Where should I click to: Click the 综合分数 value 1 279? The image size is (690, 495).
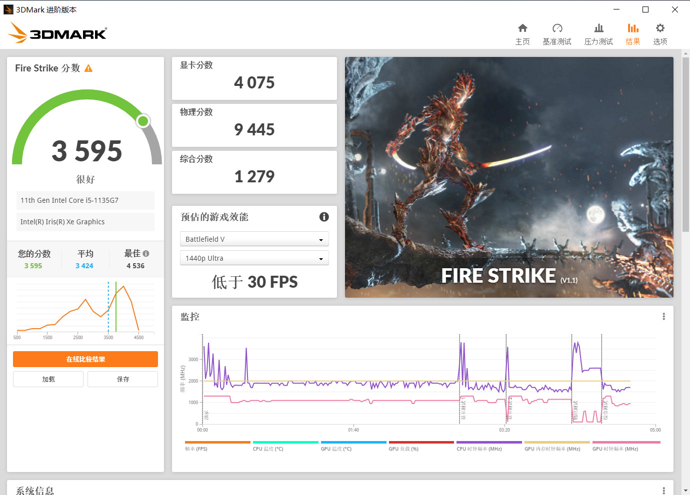(254, 176)
